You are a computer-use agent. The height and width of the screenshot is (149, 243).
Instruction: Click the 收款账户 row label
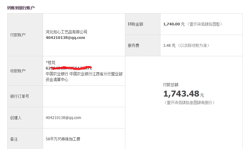[18, 71]
